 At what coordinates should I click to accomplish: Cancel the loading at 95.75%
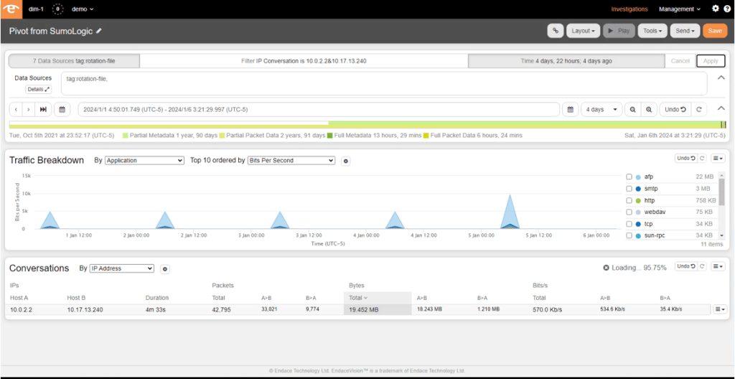click(x=606, y=267)
